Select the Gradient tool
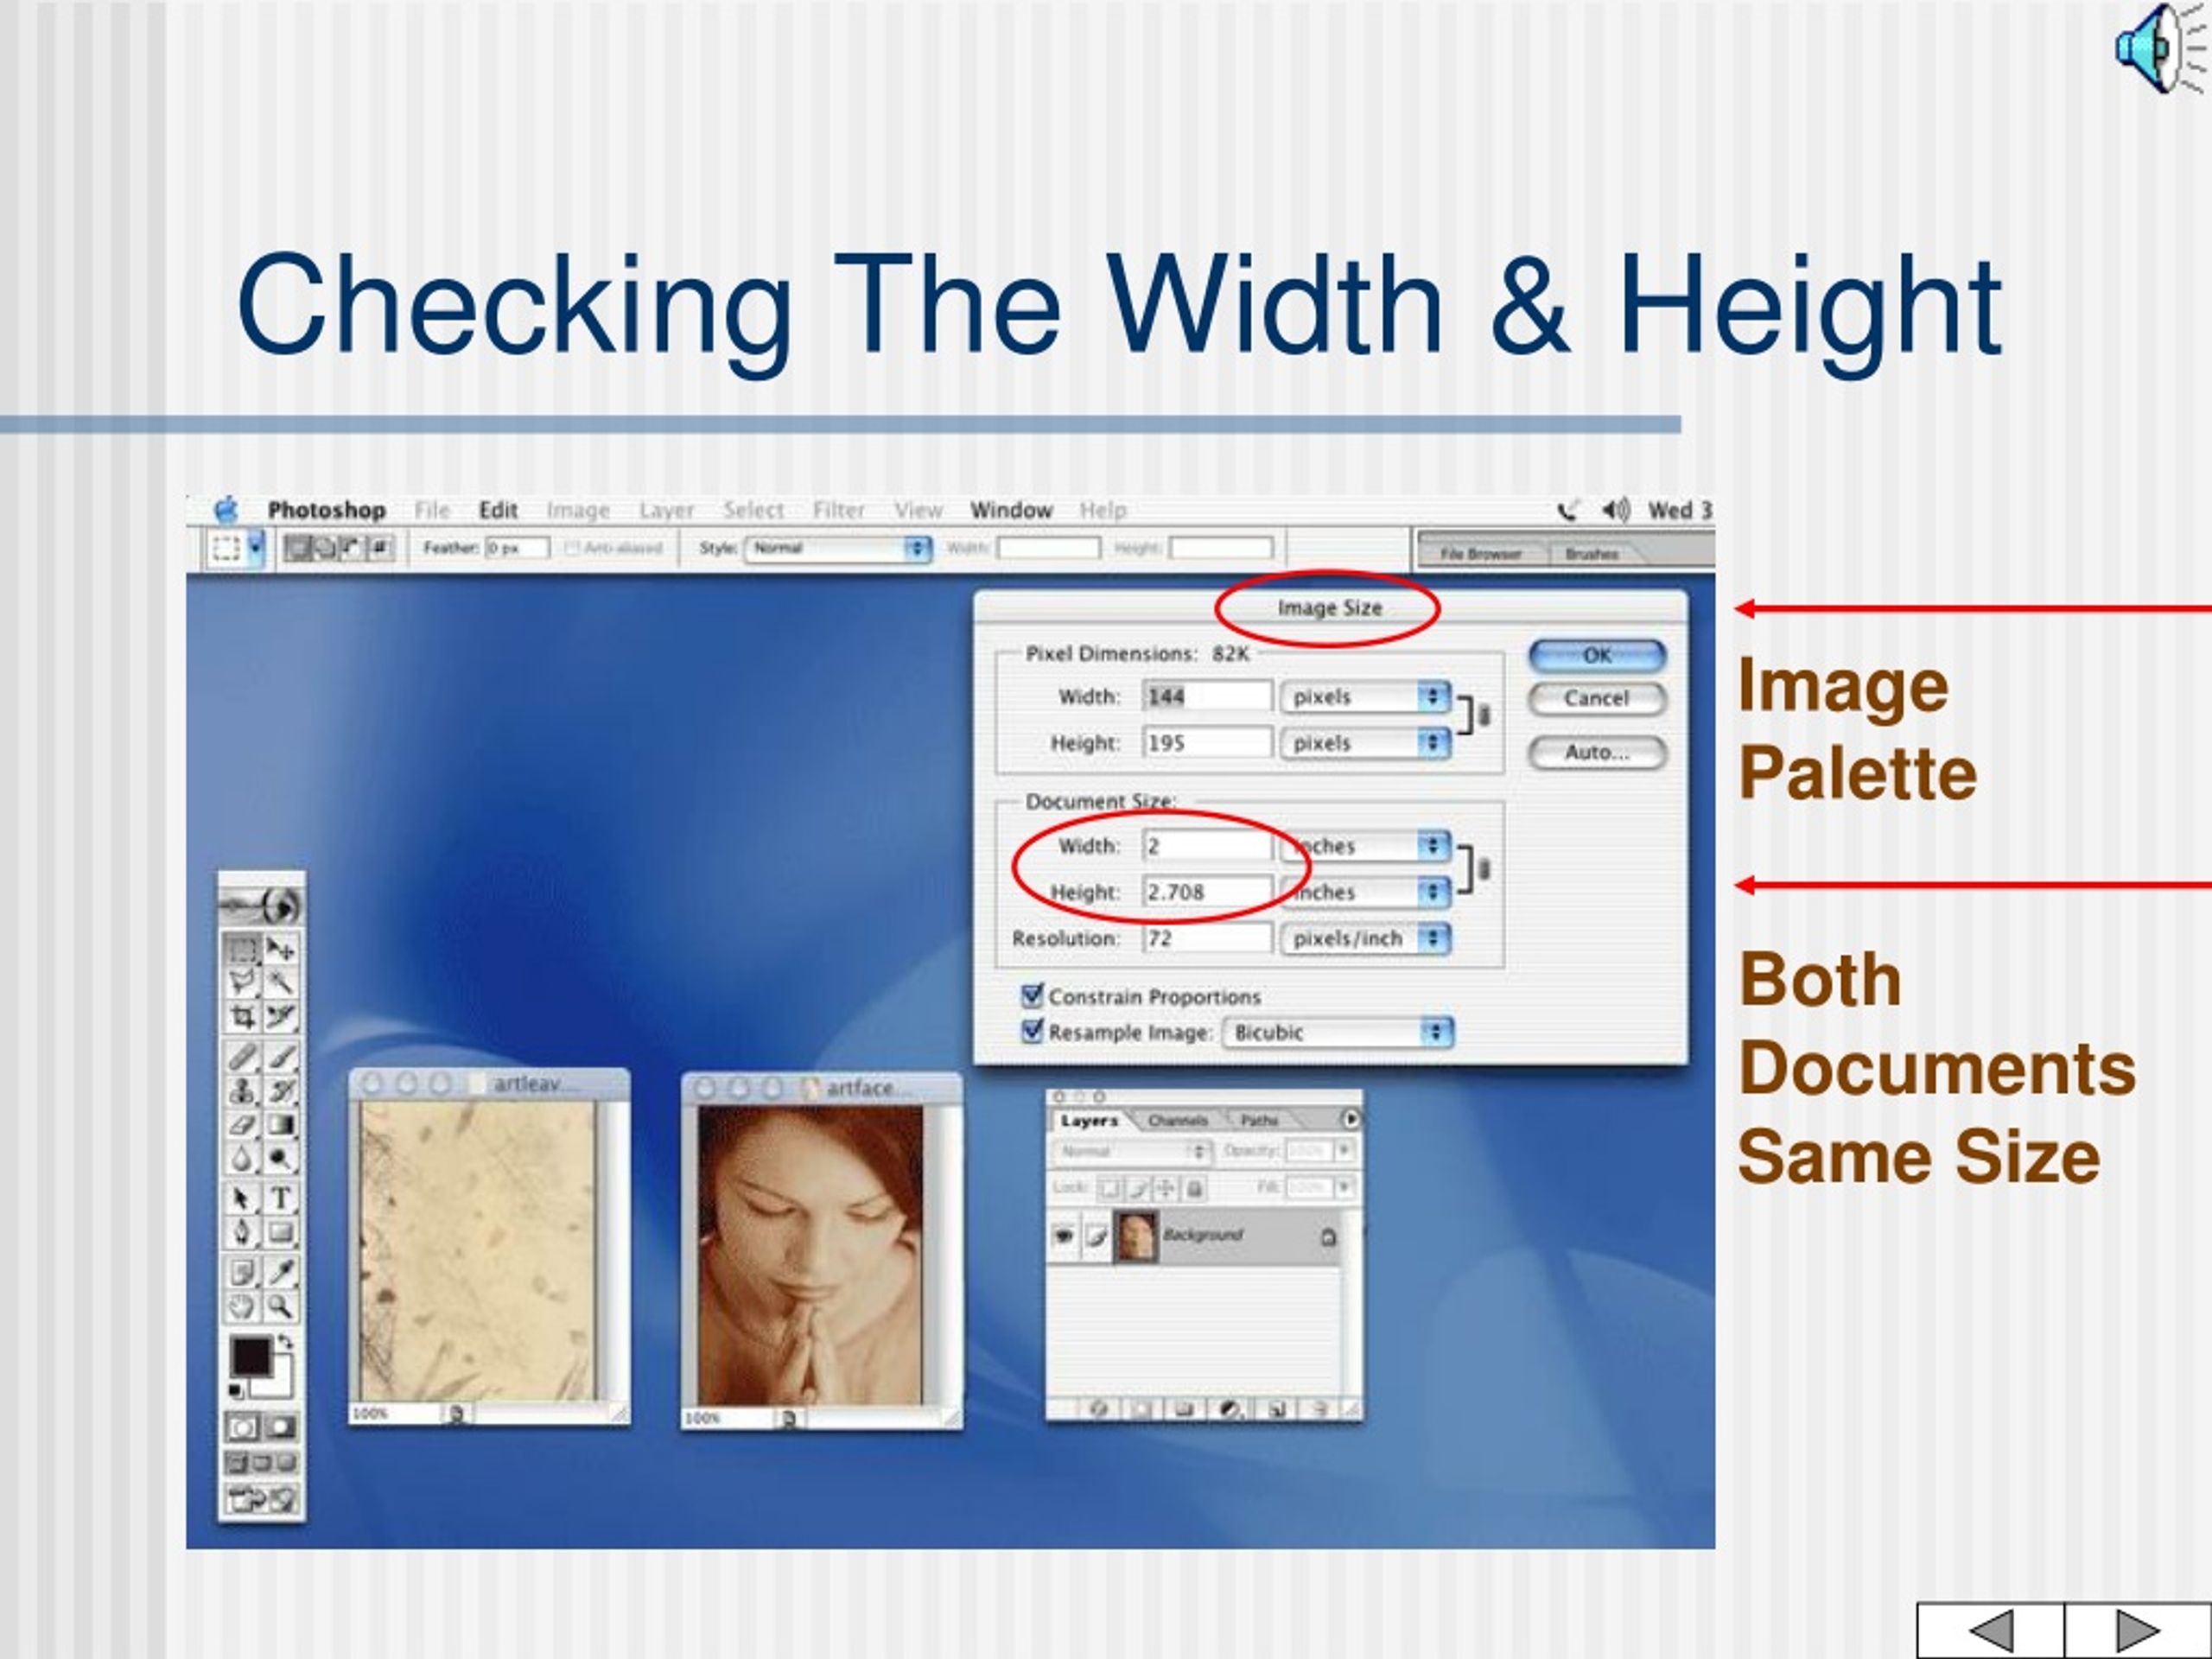The width and height of the screenshot is (2212, 1659). 280,1125
